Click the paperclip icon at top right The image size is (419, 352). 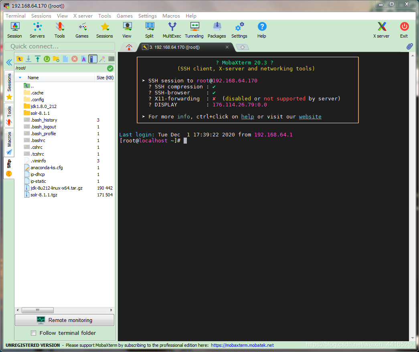409,46
